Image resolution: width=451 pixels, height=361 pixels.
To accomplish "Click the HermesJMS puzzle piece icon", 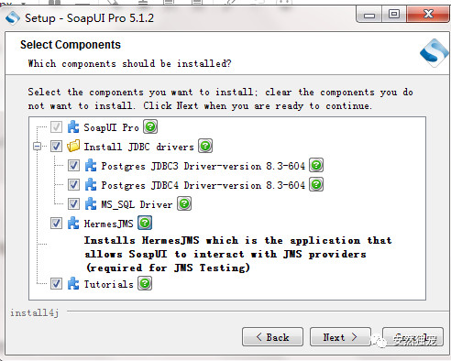I will pyautogui.click(x=73, y=223).
